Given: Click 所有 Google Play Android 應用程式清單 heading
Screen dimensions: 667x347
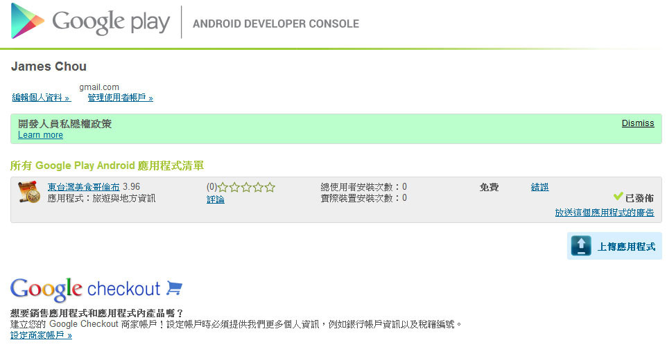Looking at the screenshot, I should coord(107,166).
